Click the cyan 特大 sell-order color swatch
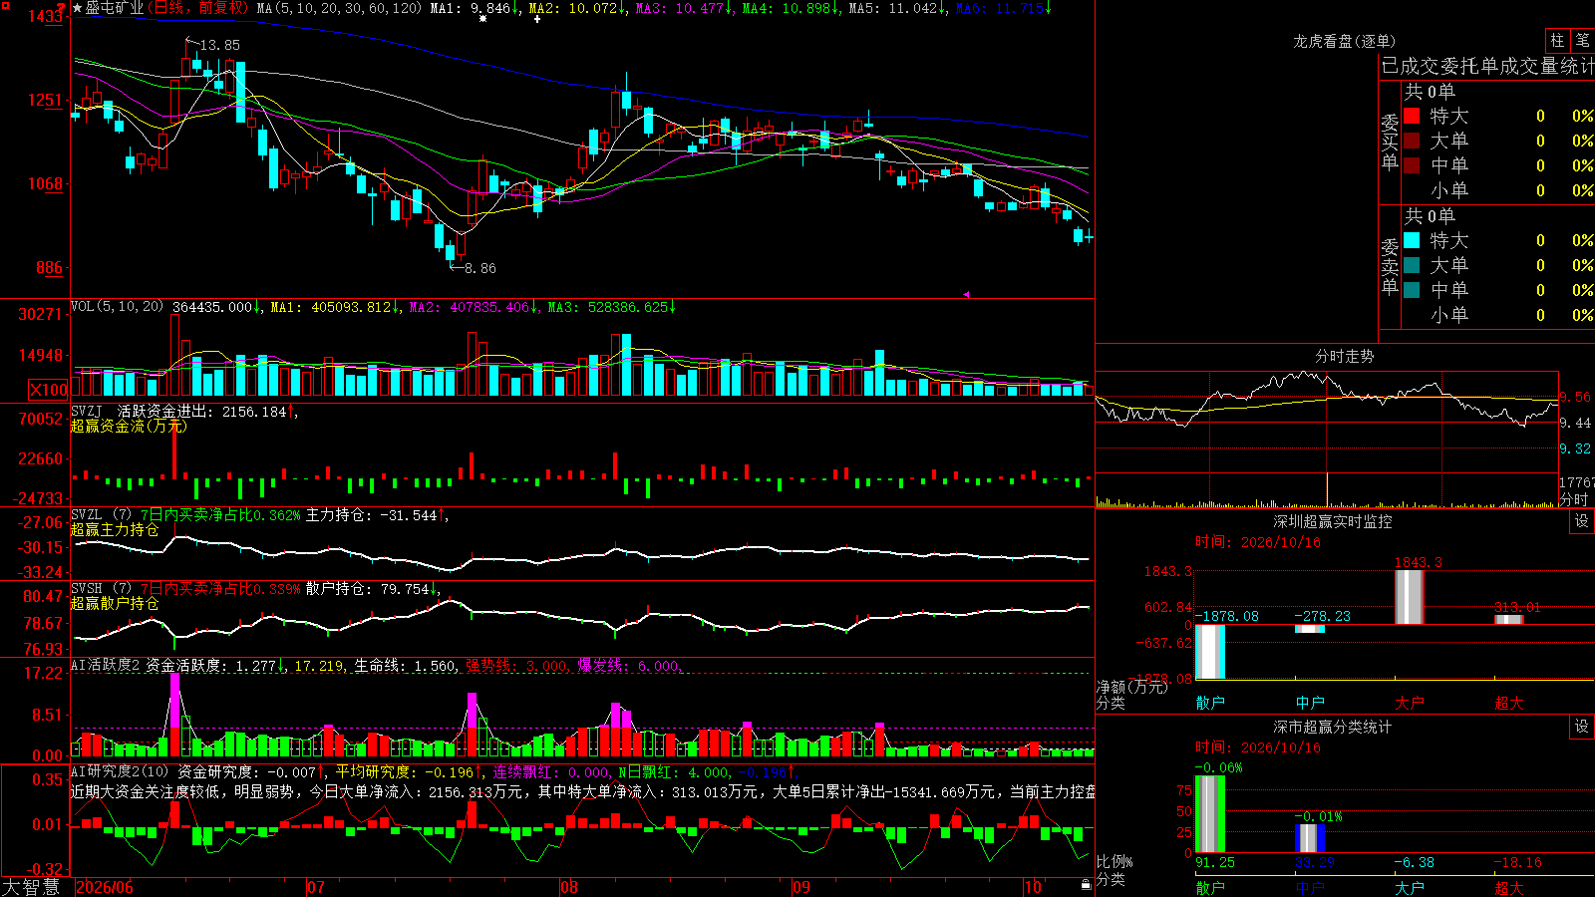This screenshot has width=1595, height=897. click(x=1412, y=240)
